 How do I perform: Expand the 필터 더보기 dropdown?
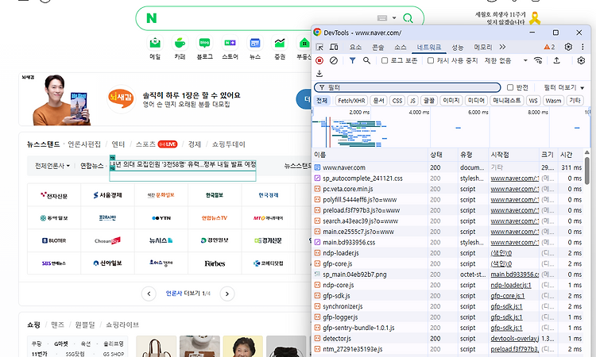pyautogui.click(x=563, y=87)
